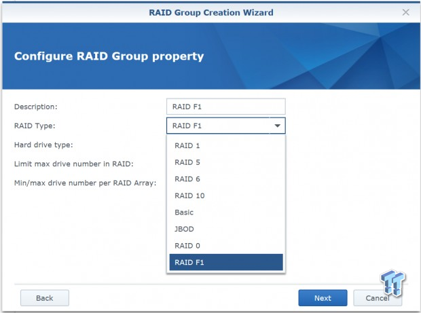Pick JBOD from RAID type list
The height and width of the screenshot is (313, 421).
226,229
